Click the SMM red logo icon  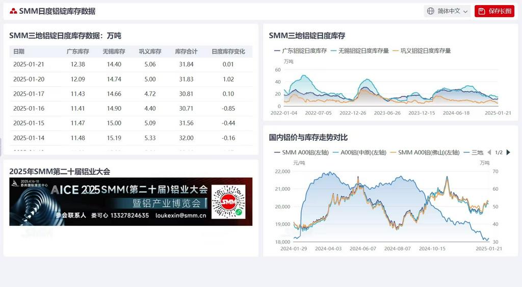tap(13, 11)
